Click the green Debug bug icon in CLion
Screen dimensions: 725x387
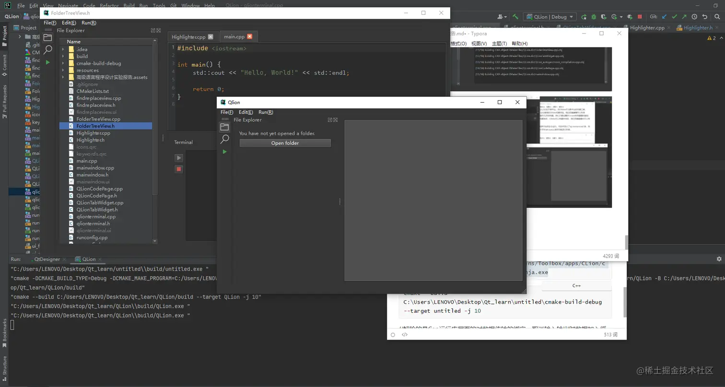(594, 17)
